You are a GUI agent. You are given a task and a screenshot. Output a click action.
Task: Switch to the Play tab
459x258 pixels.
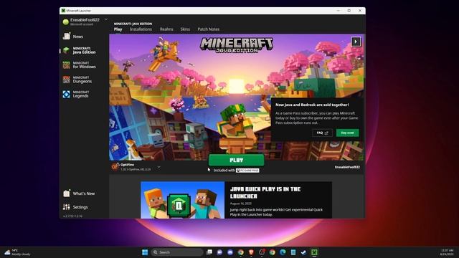pos(118,29)
